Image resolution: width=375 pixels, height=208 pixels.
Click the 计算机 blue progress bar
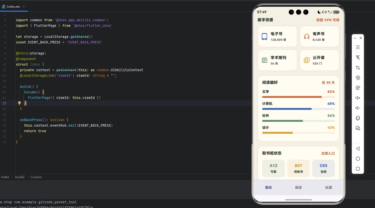(299, 109)
